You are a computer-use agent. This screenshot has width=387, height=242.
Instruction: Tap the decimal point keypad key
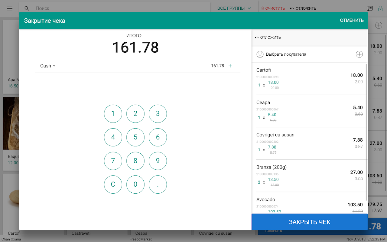pyautogui.click(x=158, y=185)
